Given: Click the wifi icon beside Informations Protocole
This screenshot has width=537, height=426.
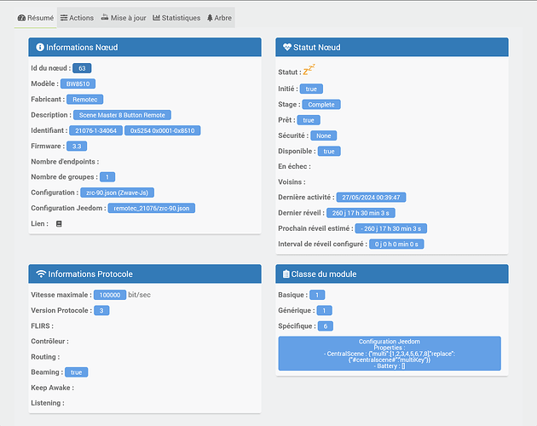Looking at the screenshot, I should (40, 274).
